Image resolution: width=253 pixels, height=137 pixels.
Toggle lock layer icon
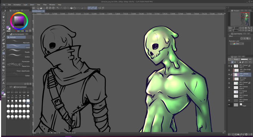pos(240,62)
